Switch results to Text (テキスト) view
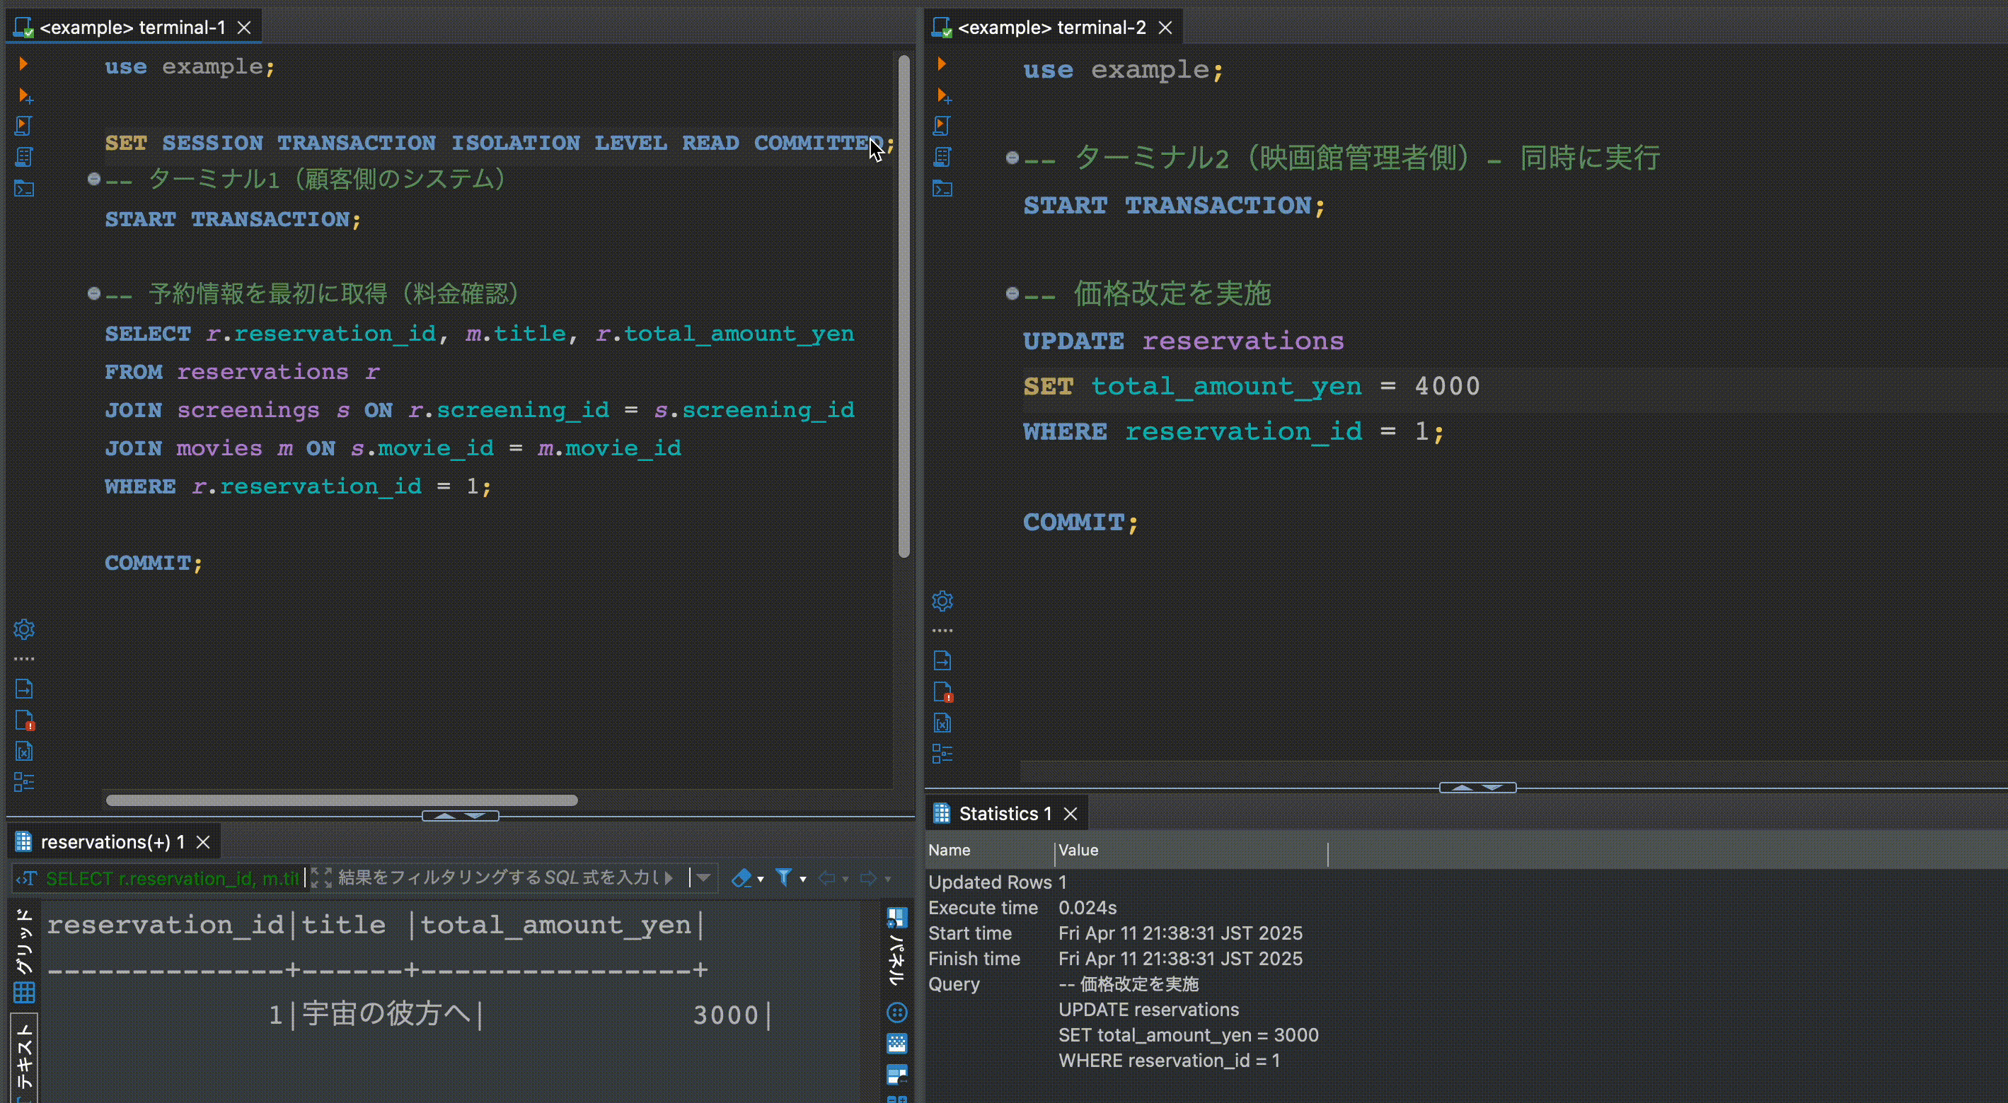This screenshot has height=1103, width=2008. (x=23, y=1056)
